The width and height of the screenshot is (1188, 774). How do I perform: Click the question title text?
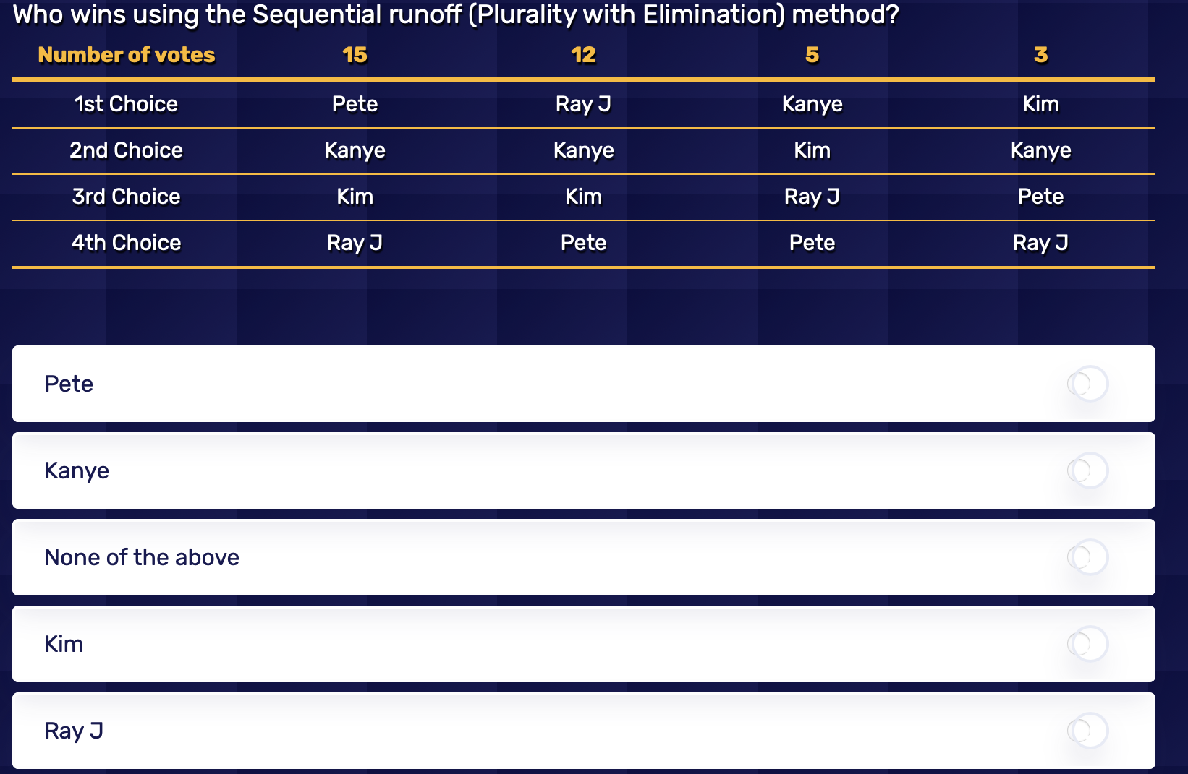coord(456,14)
